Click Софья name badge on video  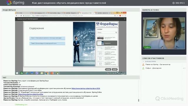tap(147, 47)
